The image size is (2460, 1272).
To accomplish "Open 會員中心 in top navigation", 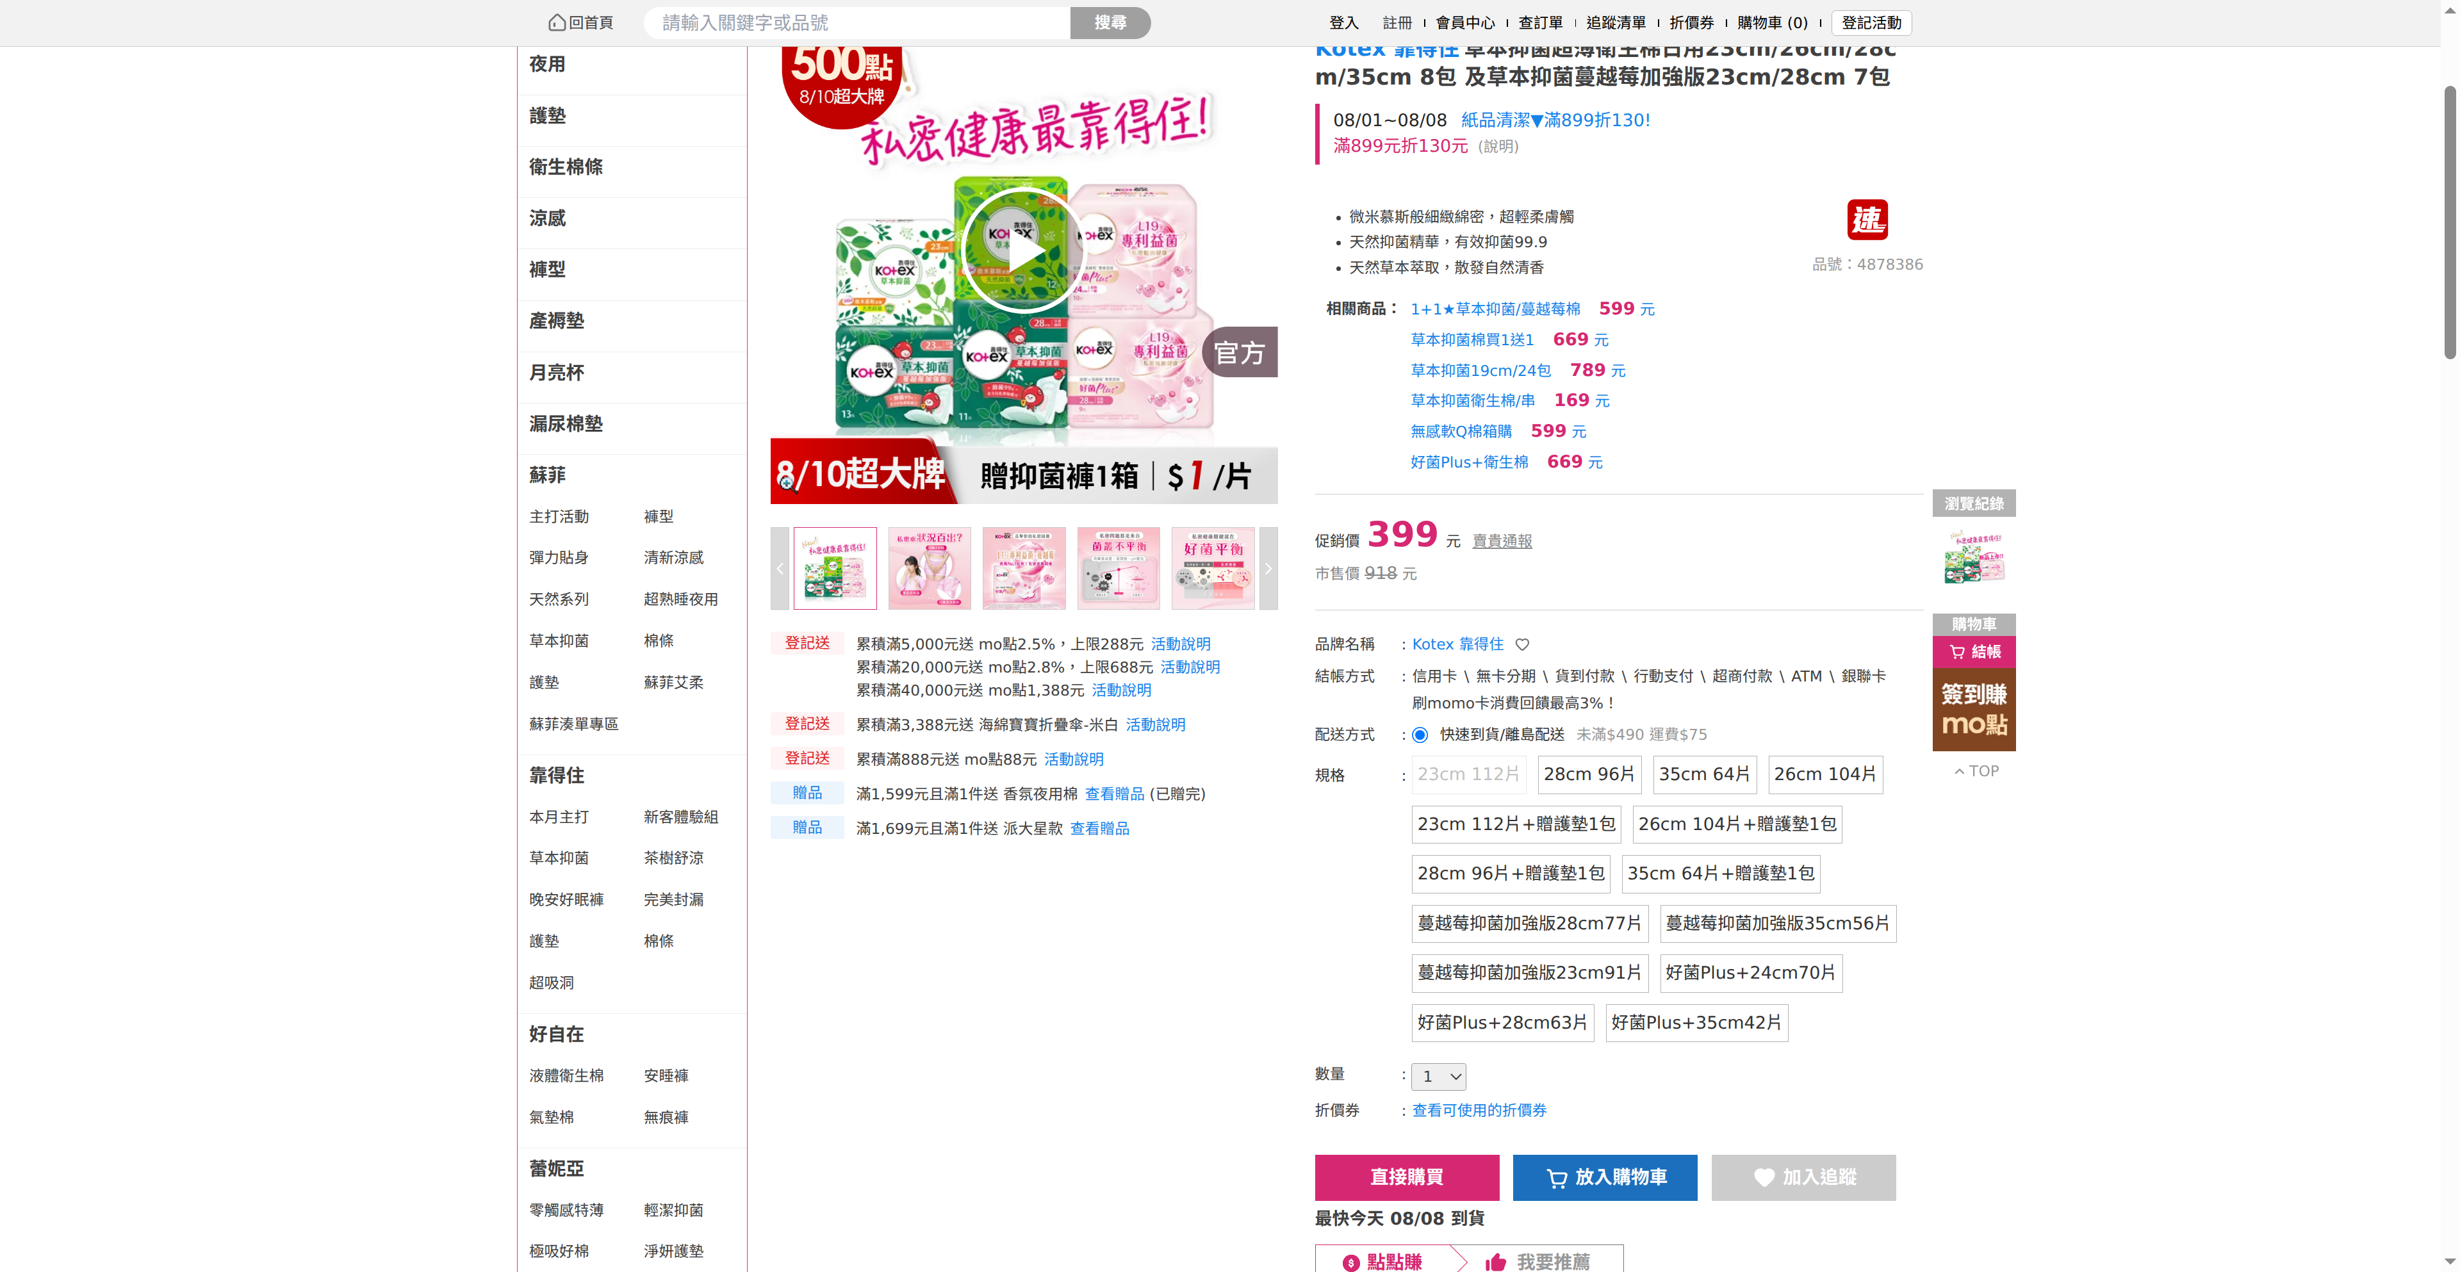I will point(1466,23).
